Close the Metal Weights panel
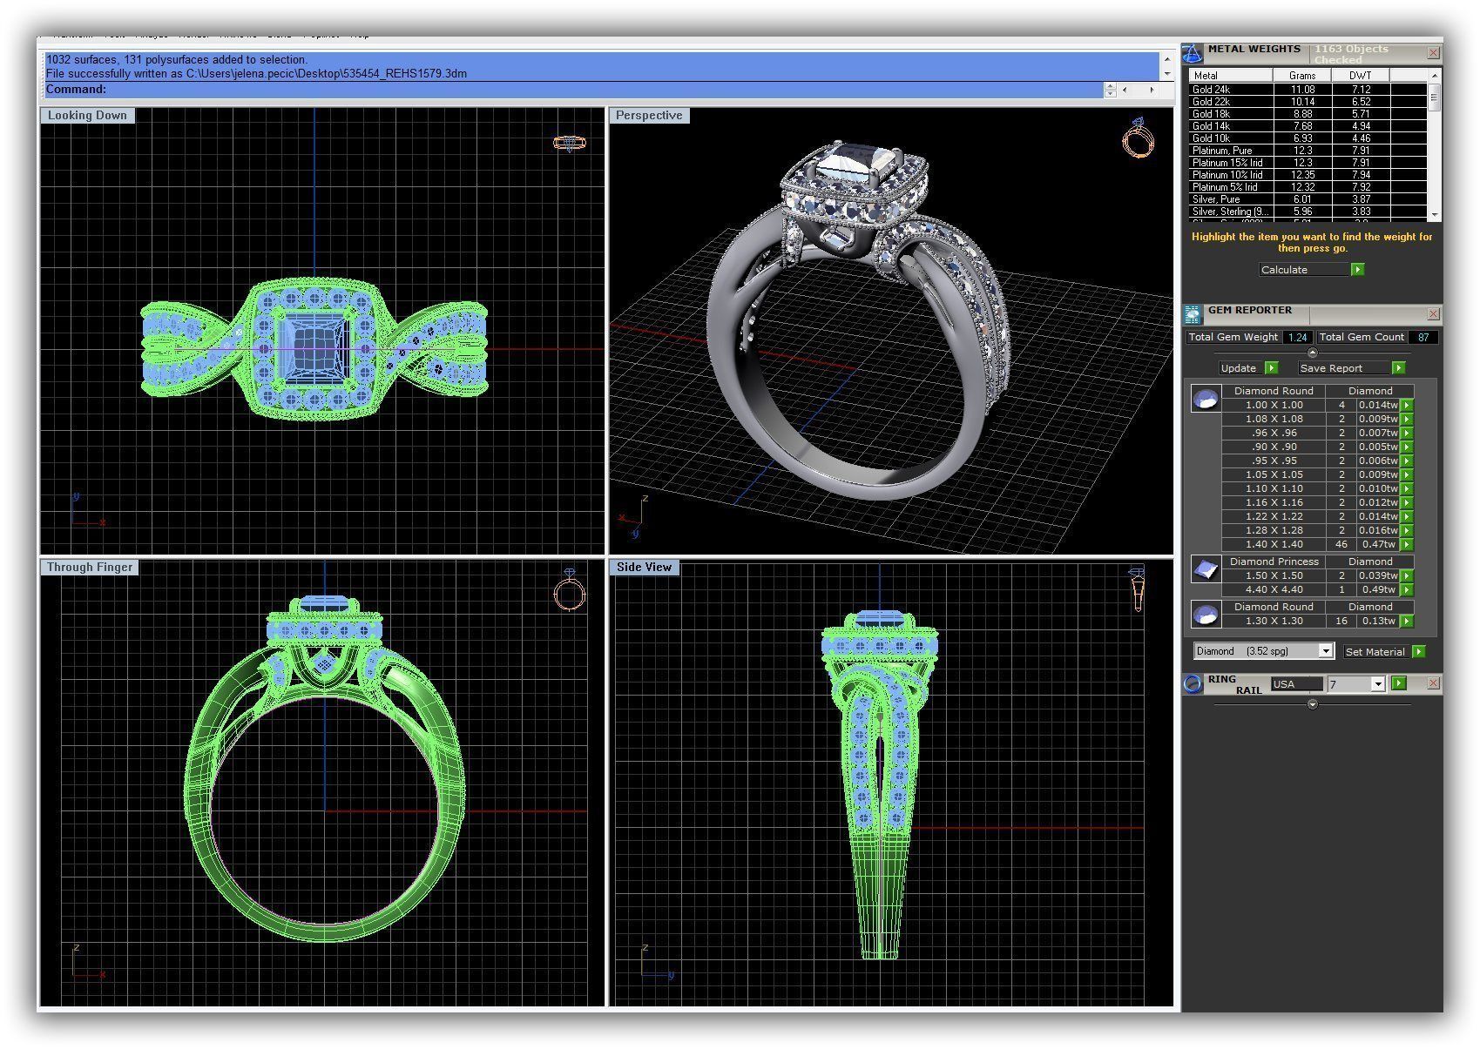 click(x=1434, y=53)
